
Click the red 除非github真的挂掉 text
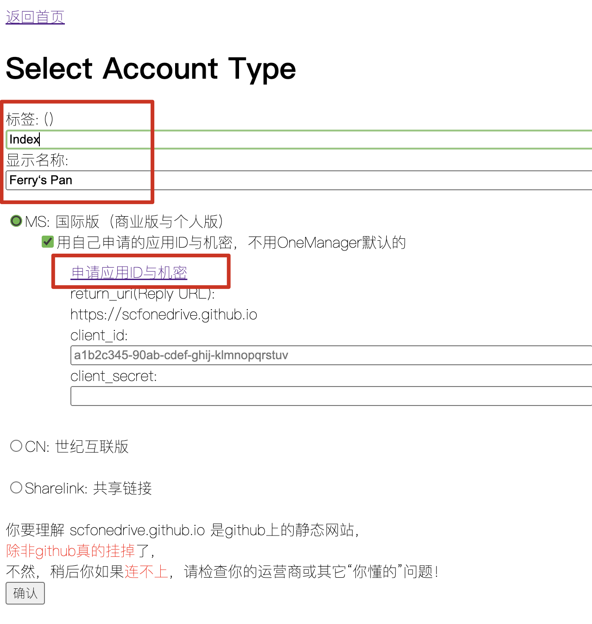[x=70, y=551]
